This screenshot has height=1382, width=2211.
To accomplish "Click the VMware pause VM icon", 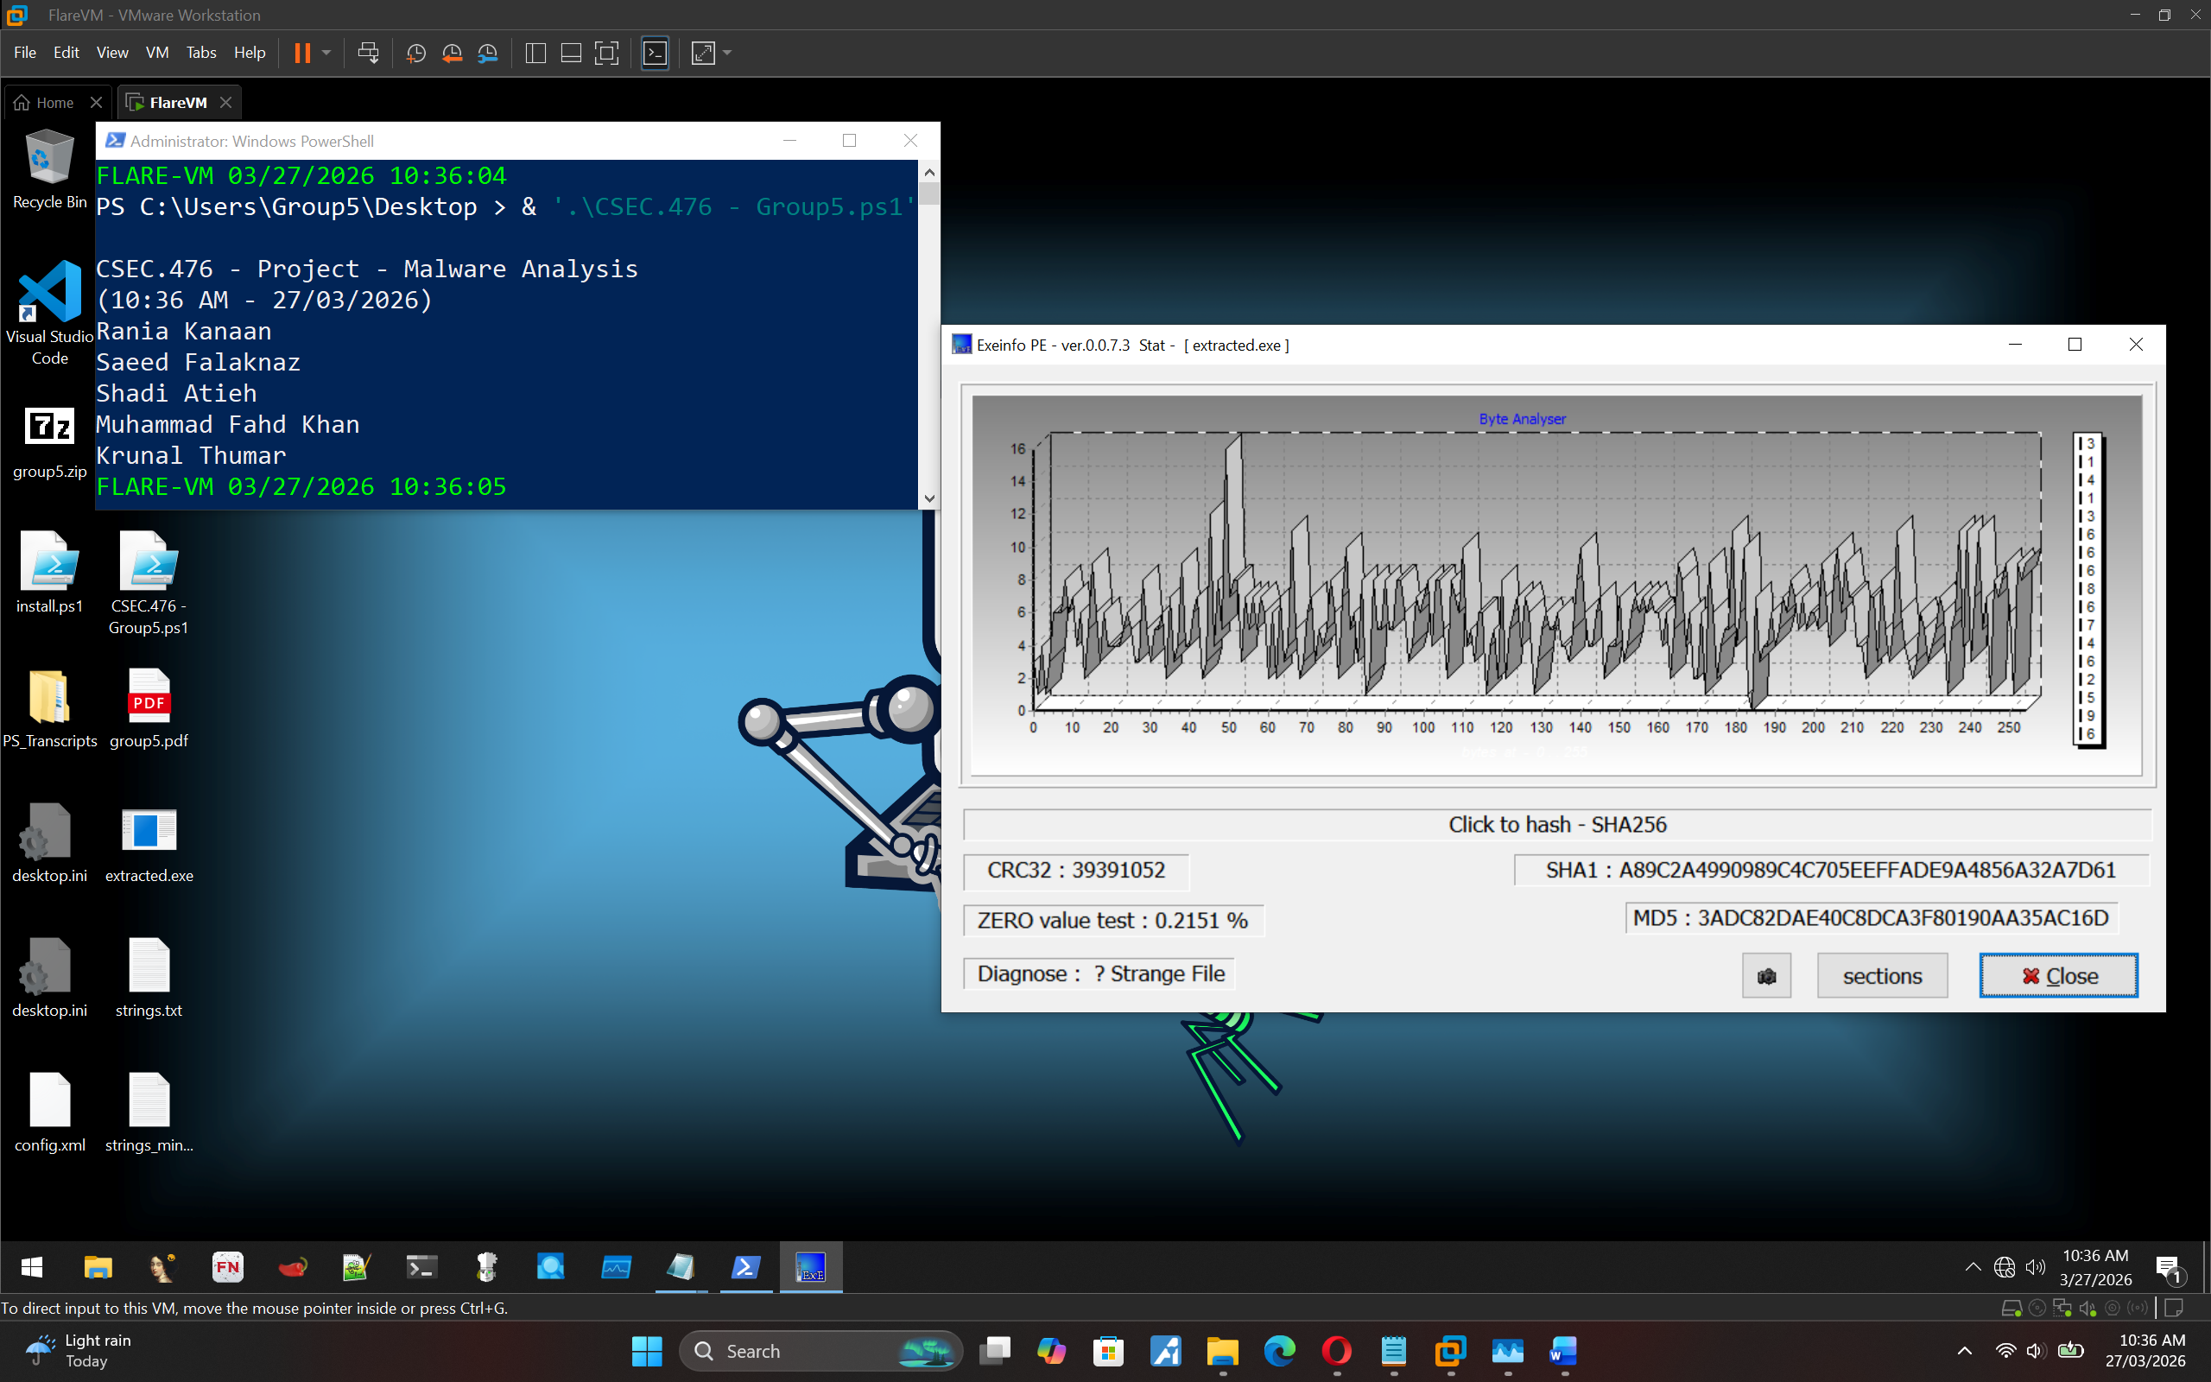I will [x=302, y=53].
